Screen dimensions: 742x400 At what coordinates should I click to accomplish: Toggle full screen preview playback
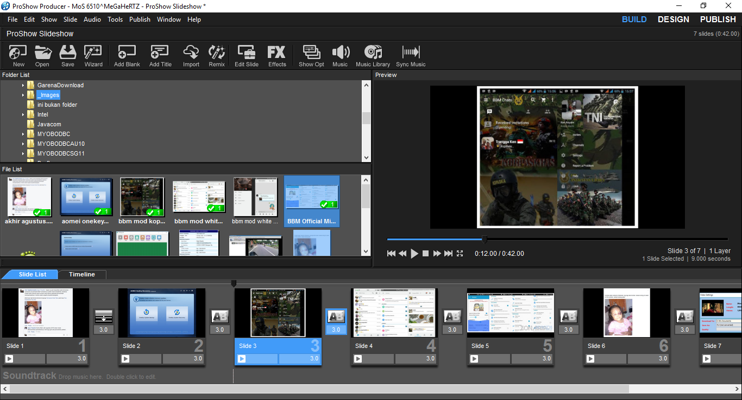[x=460, y=253]
